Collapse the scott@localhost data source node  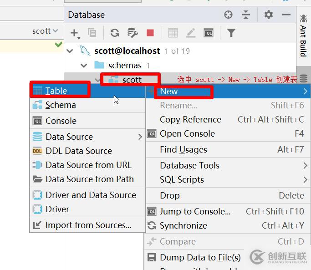[70, 51]
